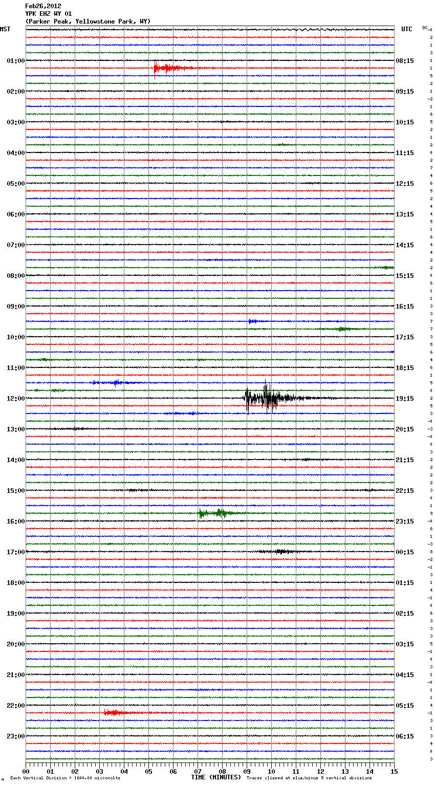Click the 03:15 UTC time label
The height and width of the screenshot is (785, 435).
[405, 644]
